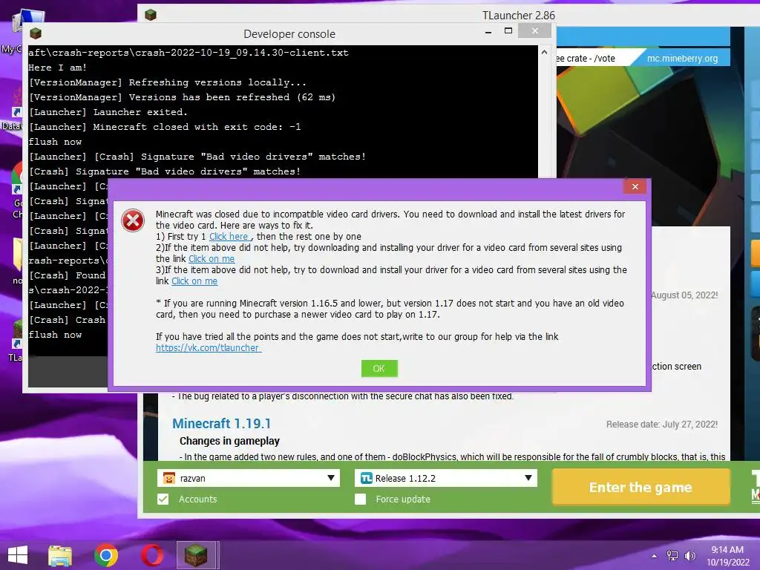Screen dimensions: 760x570
Task: Open the vk.com/tlauncher help link
Action: 209,347
